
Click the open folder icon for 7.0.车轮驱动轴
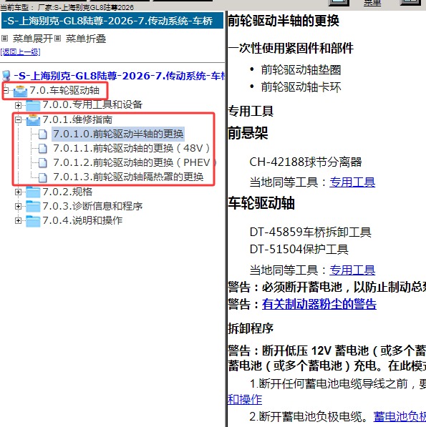tap(21, 91)
